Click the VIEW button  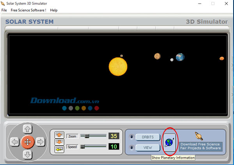pyautogui.click(x=148, y=147)
